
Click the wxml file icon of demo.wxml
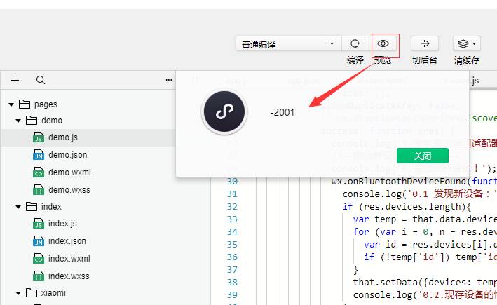[x=39, y=172]
